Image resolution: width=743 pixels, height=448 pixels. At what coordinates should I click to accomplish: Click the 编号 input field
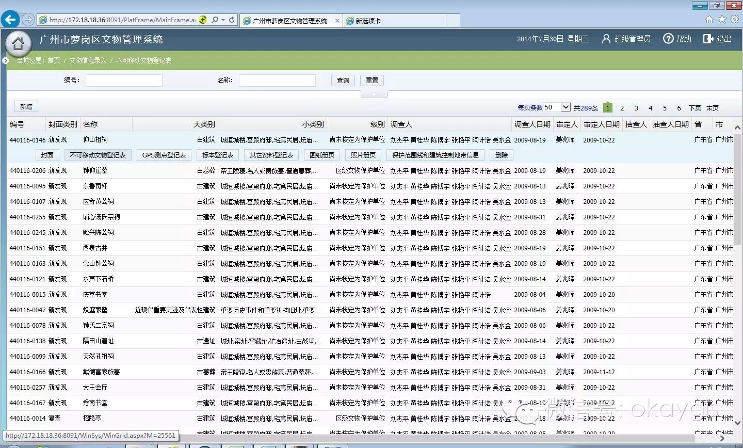[x=124, y=81]
